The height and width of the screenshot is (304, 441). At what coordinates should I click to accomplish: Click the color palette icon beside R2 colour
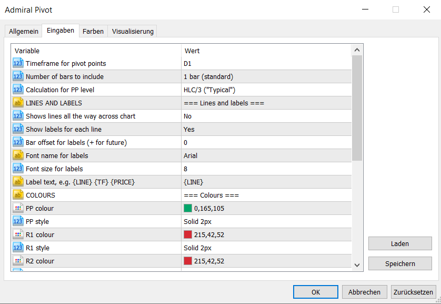coord(18,261)
